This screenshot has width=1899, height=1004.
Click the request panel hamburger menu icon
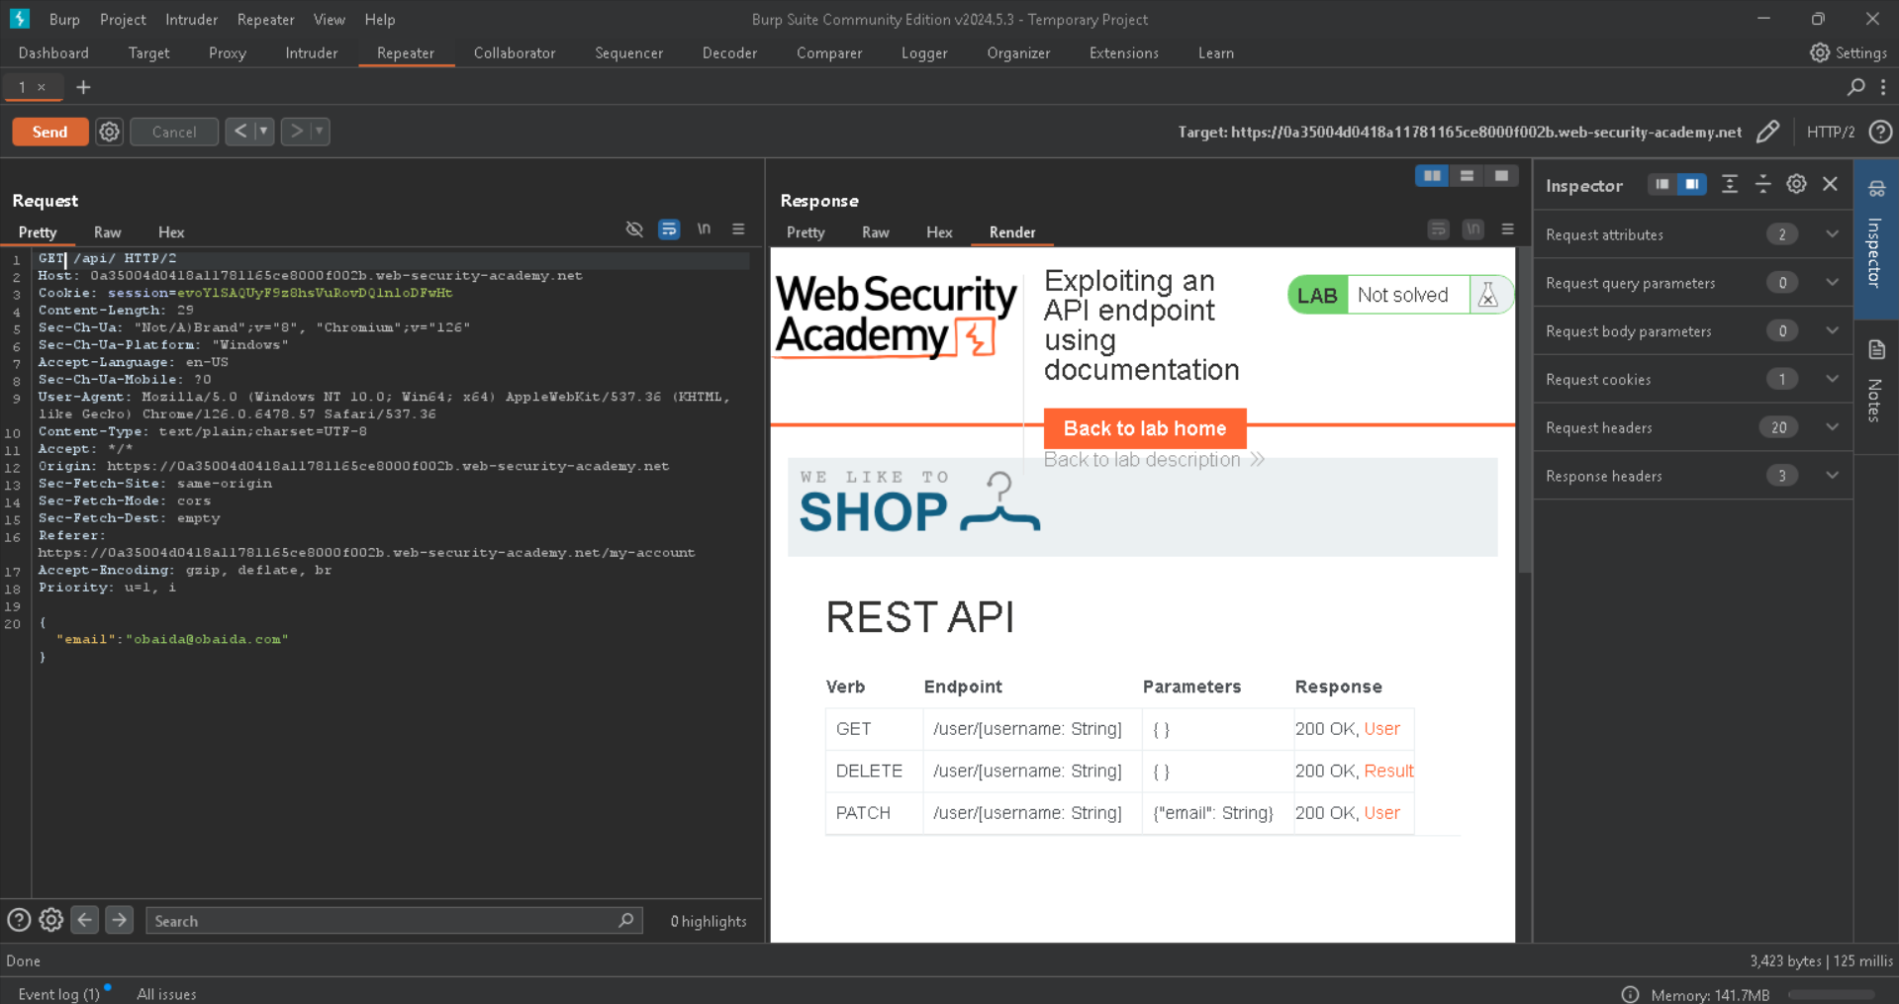click(x=738, y=229)
